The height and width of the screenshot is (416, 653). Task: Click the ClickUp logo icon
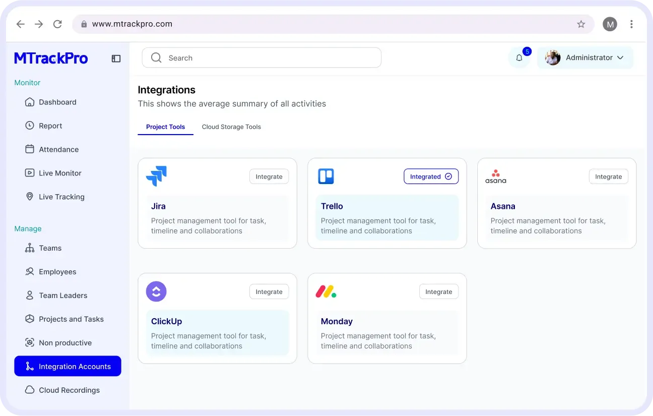156,291
